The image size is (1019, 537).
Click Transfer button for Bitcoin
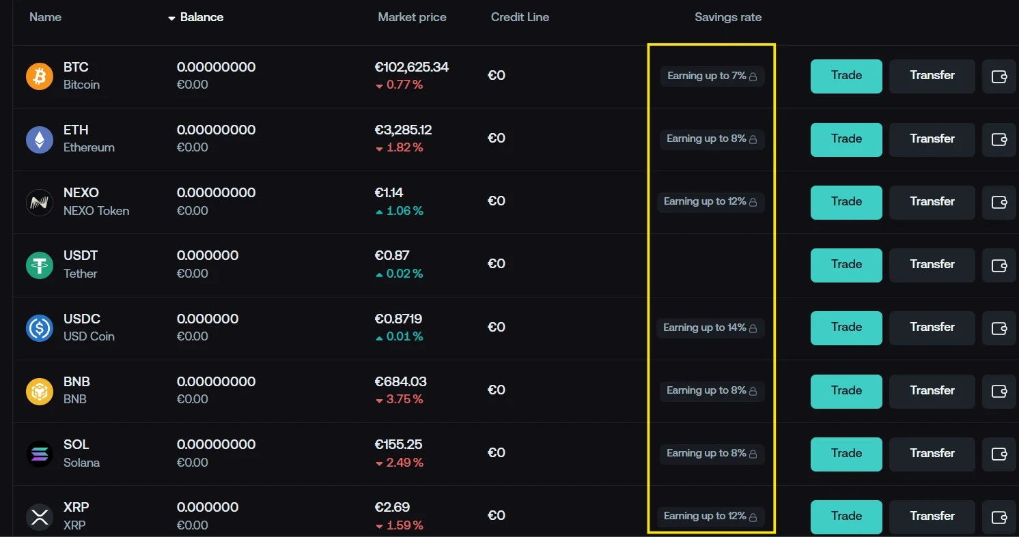point(932,76)
